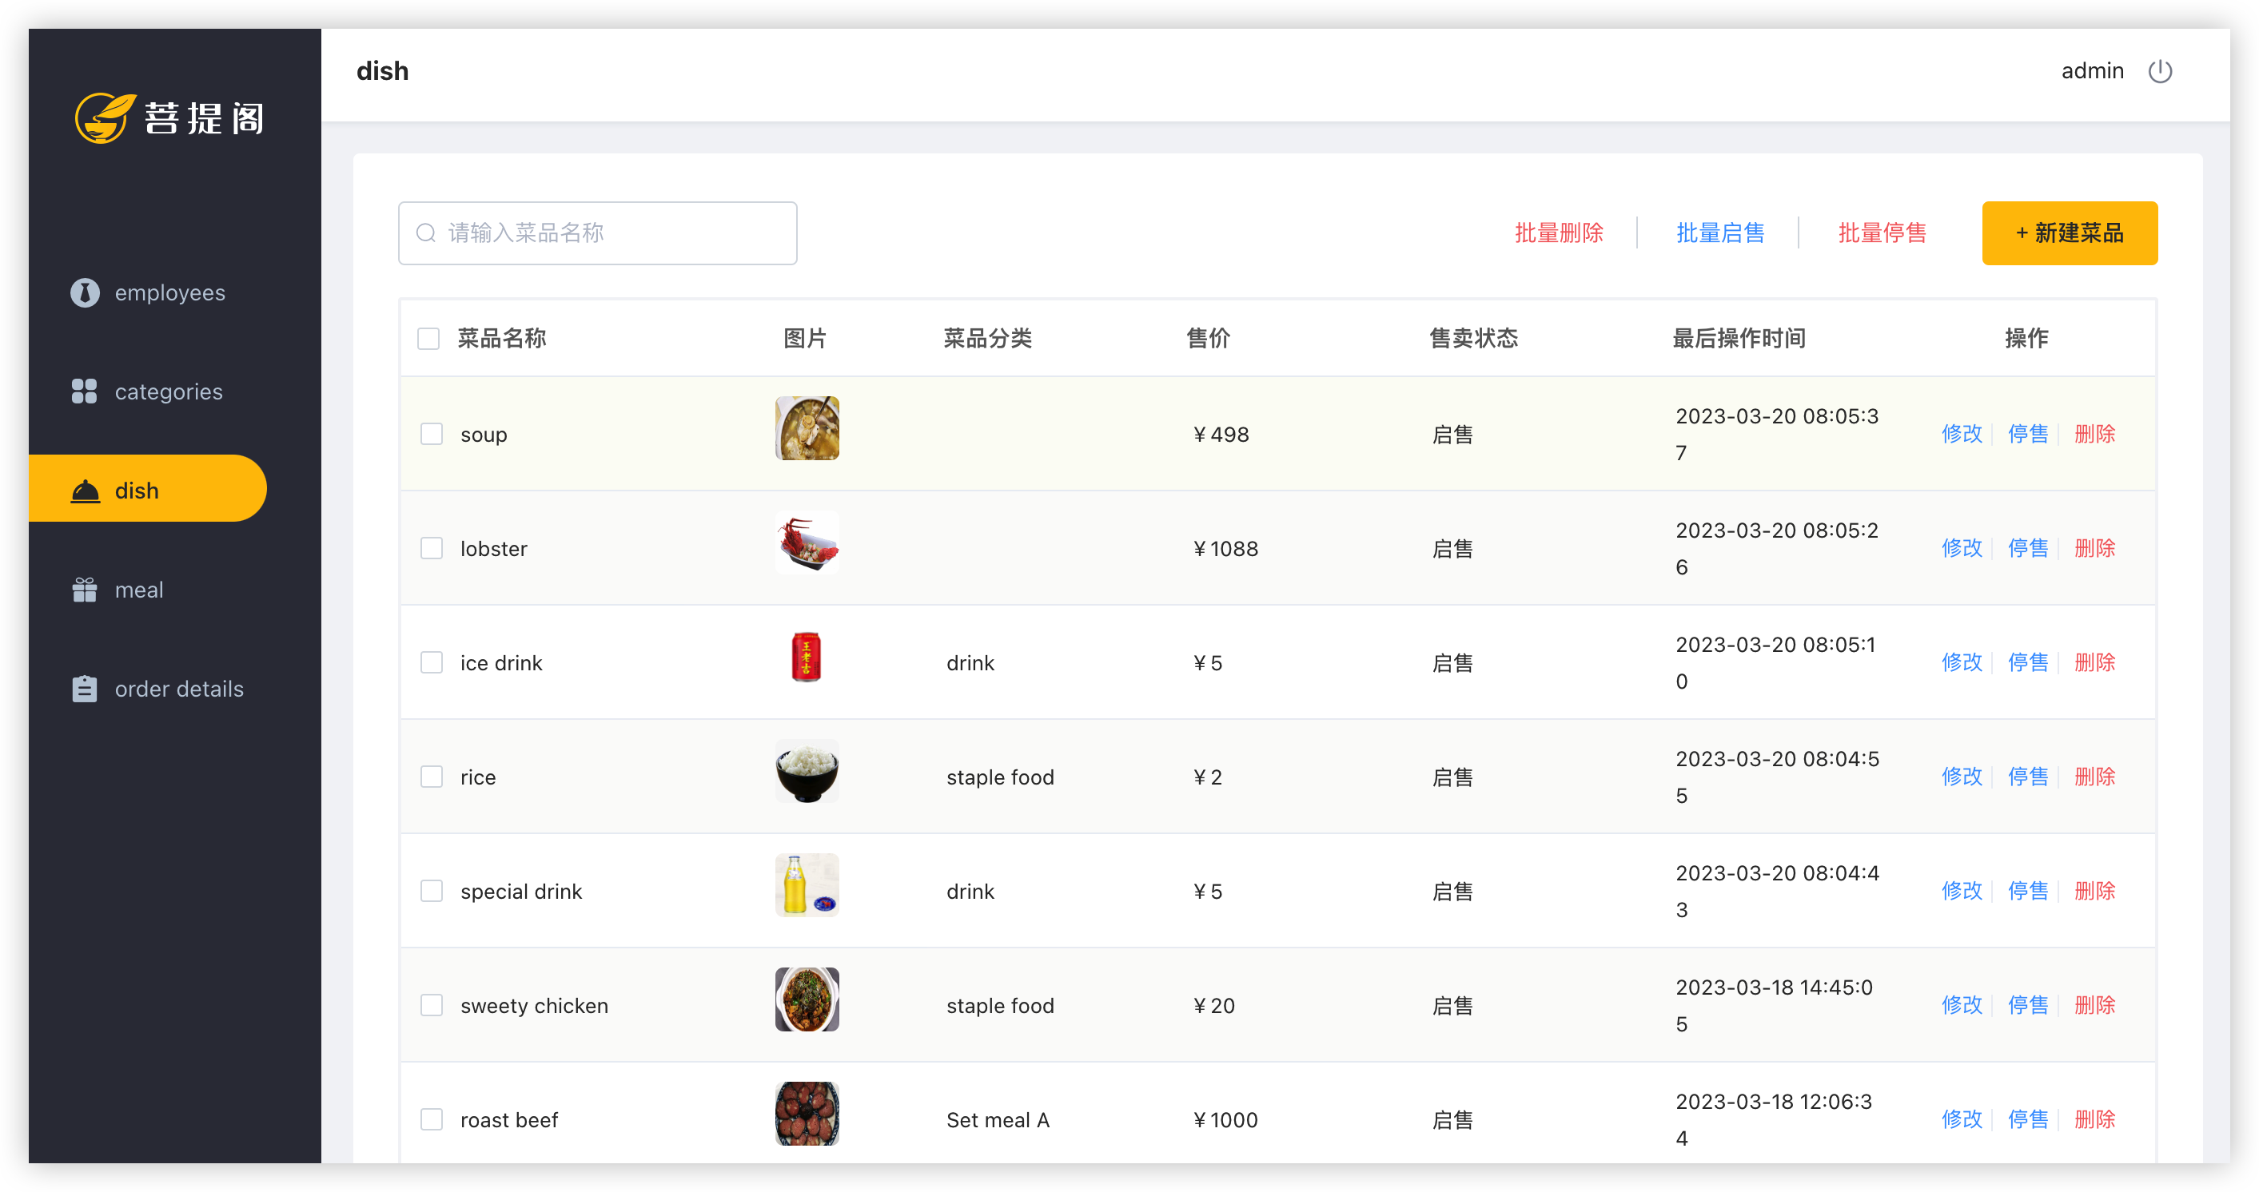
Task: Click the order details clipboard icon
Action: [x=84, y=689]
